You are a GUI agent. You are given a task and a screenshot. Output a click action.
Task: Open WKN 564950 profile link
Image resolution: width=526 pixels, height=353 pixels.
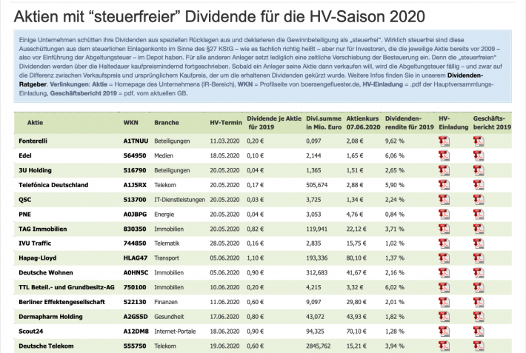pyautogui.click(x=135, y=155)
